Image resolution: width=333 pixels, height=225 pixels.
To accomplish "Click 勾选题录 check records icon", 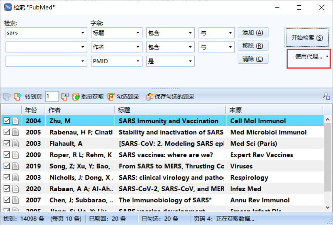I will click(x=111, y=97).
